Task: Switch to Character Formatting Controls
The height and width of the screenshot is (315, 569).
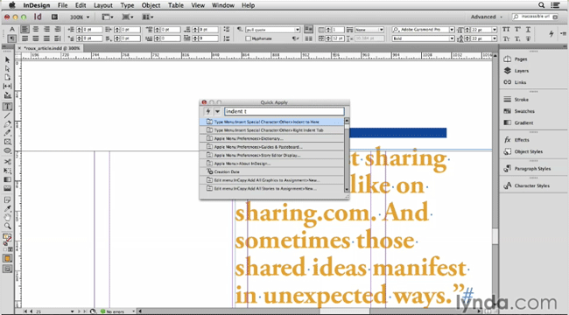Action: [12, 30]
